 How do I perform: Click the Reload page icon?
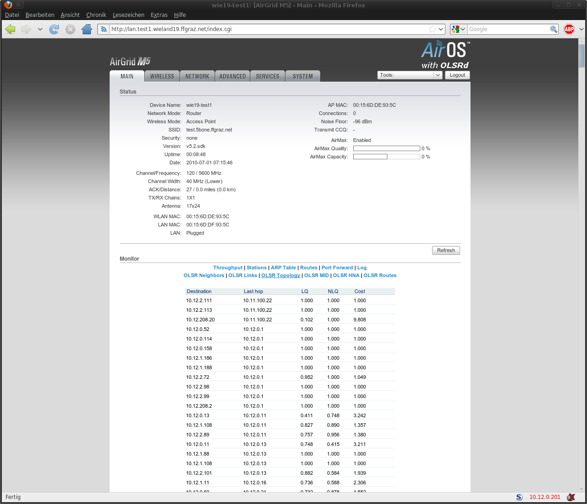[54, 29]
